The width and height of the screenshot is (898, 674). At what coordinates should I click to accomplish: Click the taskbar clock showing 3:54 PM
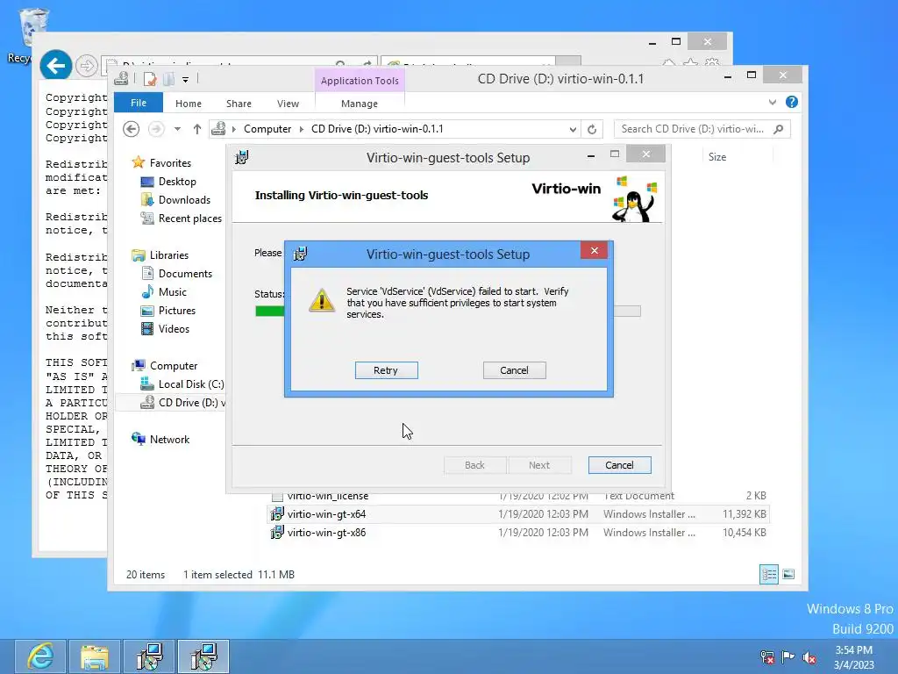[854, 656]
